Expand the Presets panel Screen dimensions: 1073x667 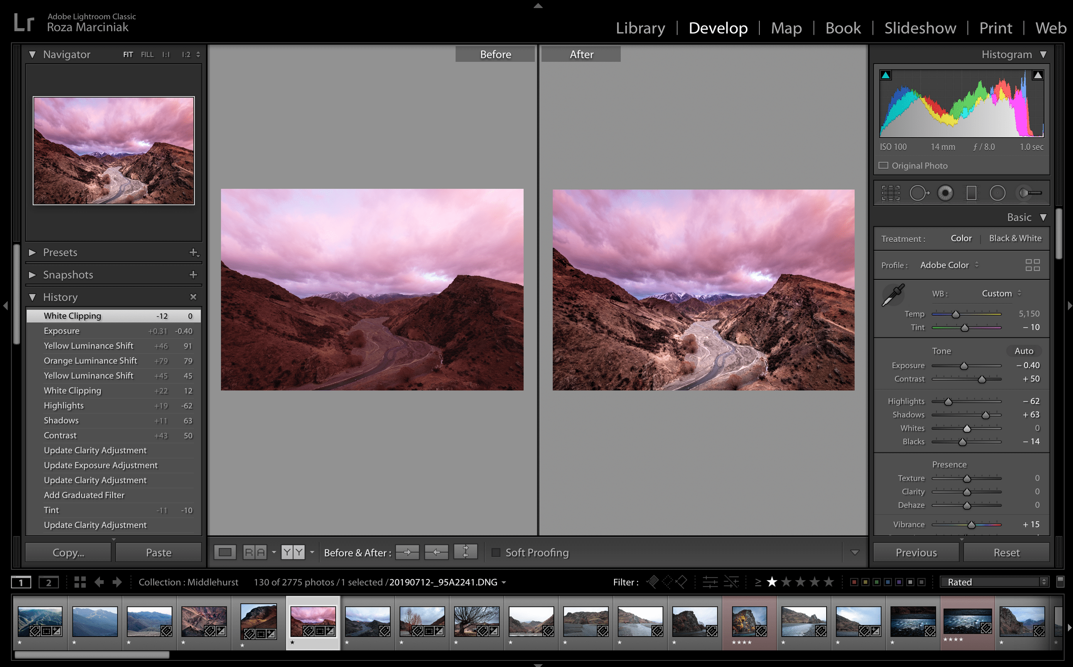[32, 252]
